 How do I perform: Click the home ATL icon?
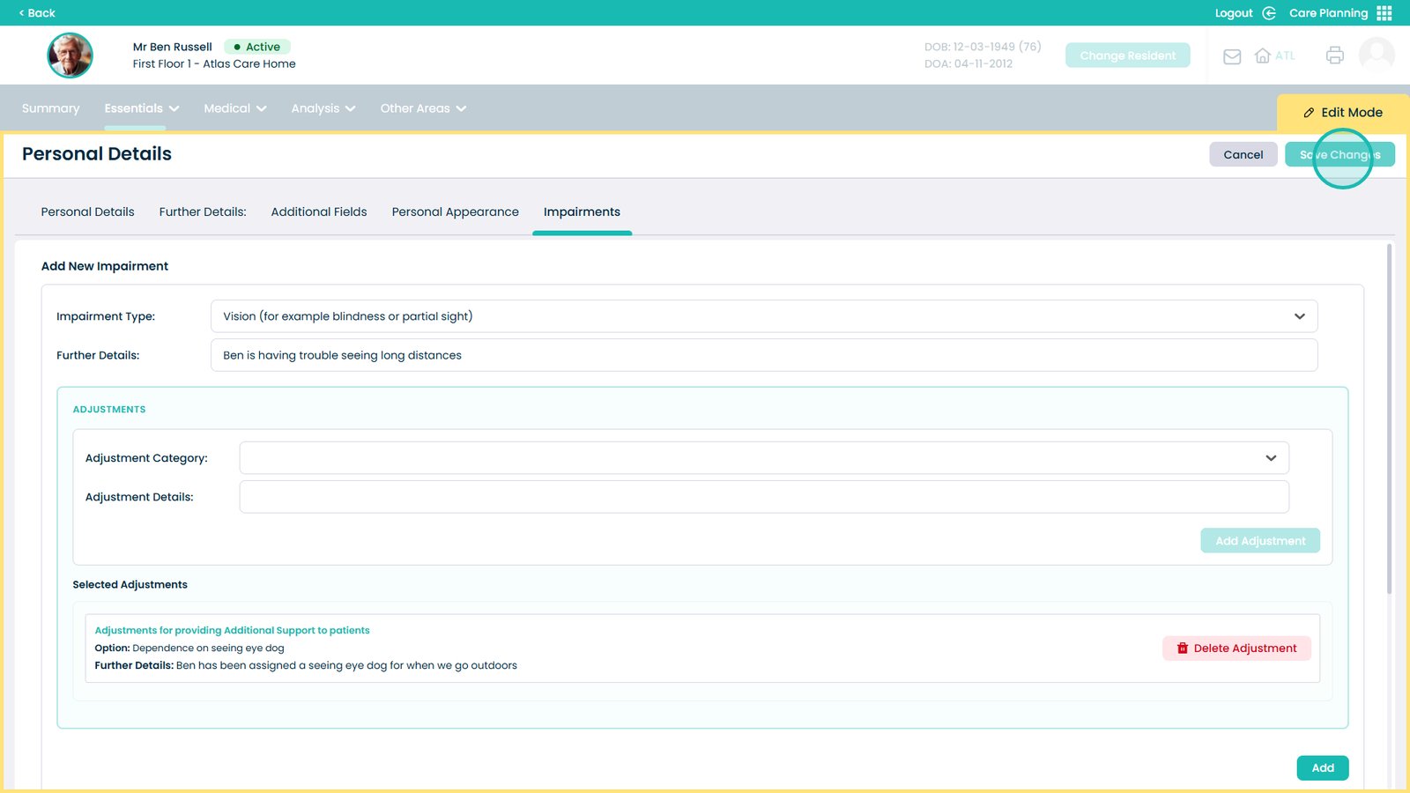pyautogui.click(x=1263, y=56)
